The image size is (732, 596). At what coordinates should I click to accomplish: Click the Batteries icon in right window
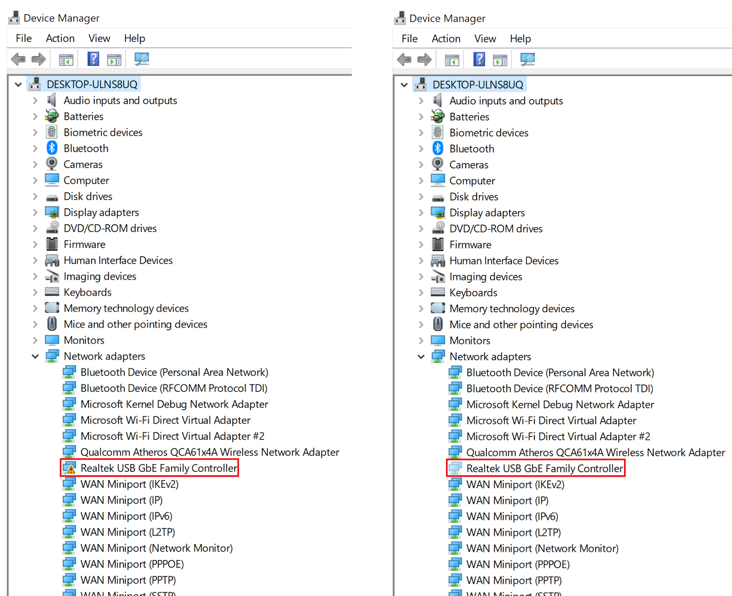pos(438,117)
